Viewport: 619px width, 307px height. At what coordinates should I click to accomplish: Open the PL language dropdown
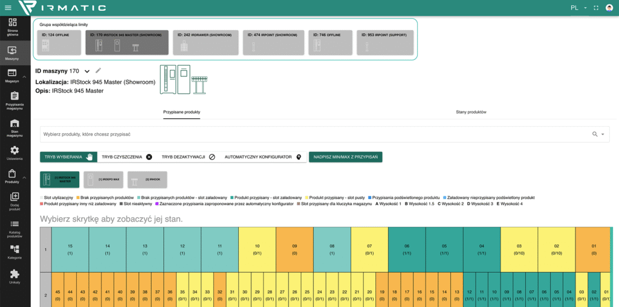[x=578, y=8]
